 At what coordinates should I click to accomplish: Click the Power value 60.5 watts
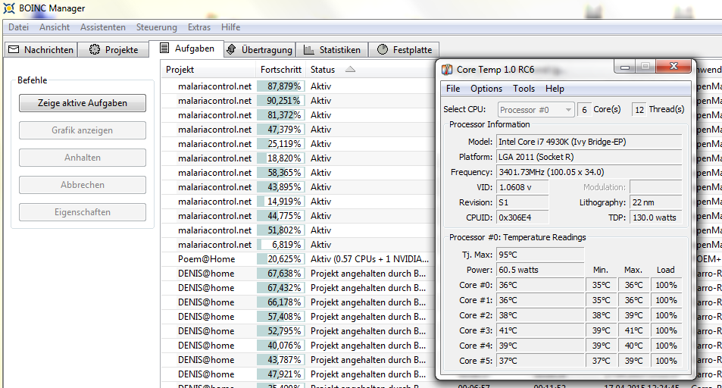pos(540,270)
